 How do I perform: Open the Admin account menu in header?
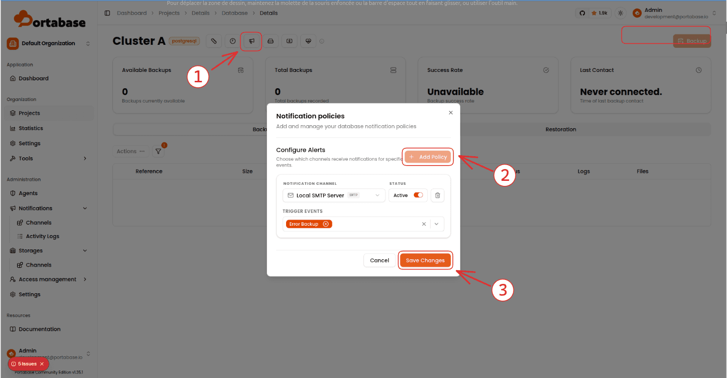[x=675, y=13]
